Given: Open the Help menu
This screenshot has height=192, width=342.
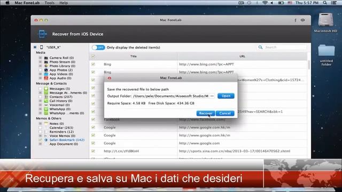Looking at the screenshot, I should 64,3.
